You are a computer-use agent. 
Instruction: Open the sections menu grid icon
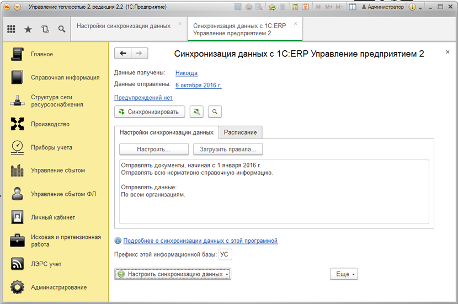11,29
